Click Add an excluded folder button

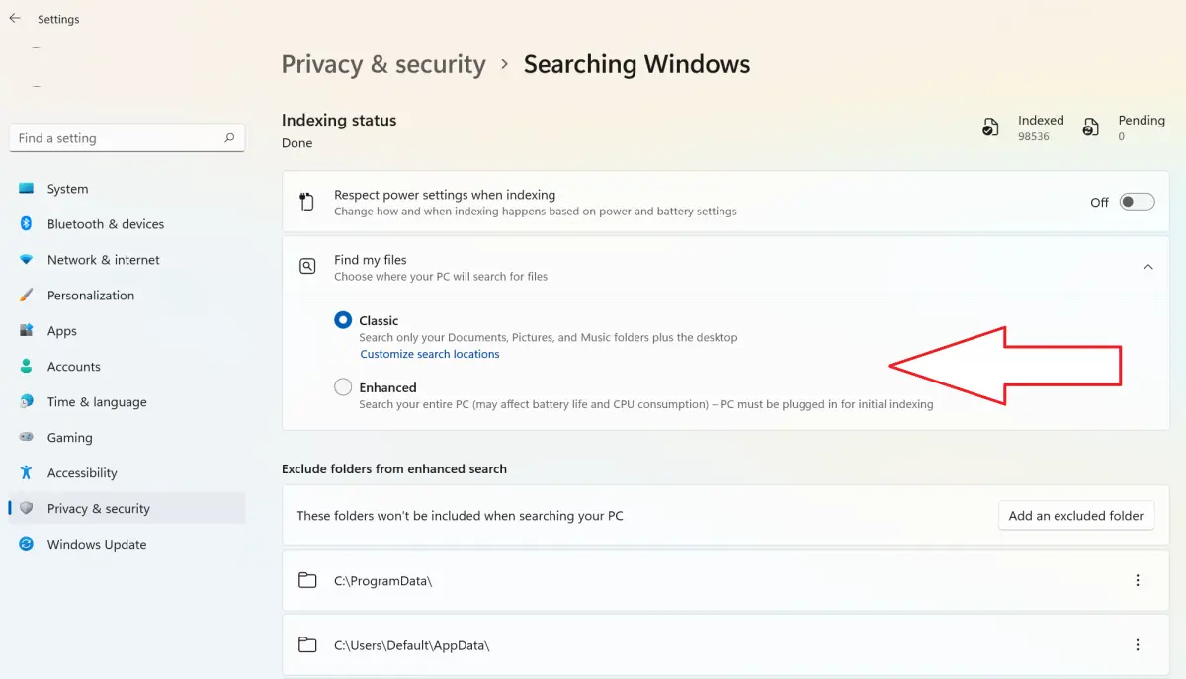coord(1076,516)
